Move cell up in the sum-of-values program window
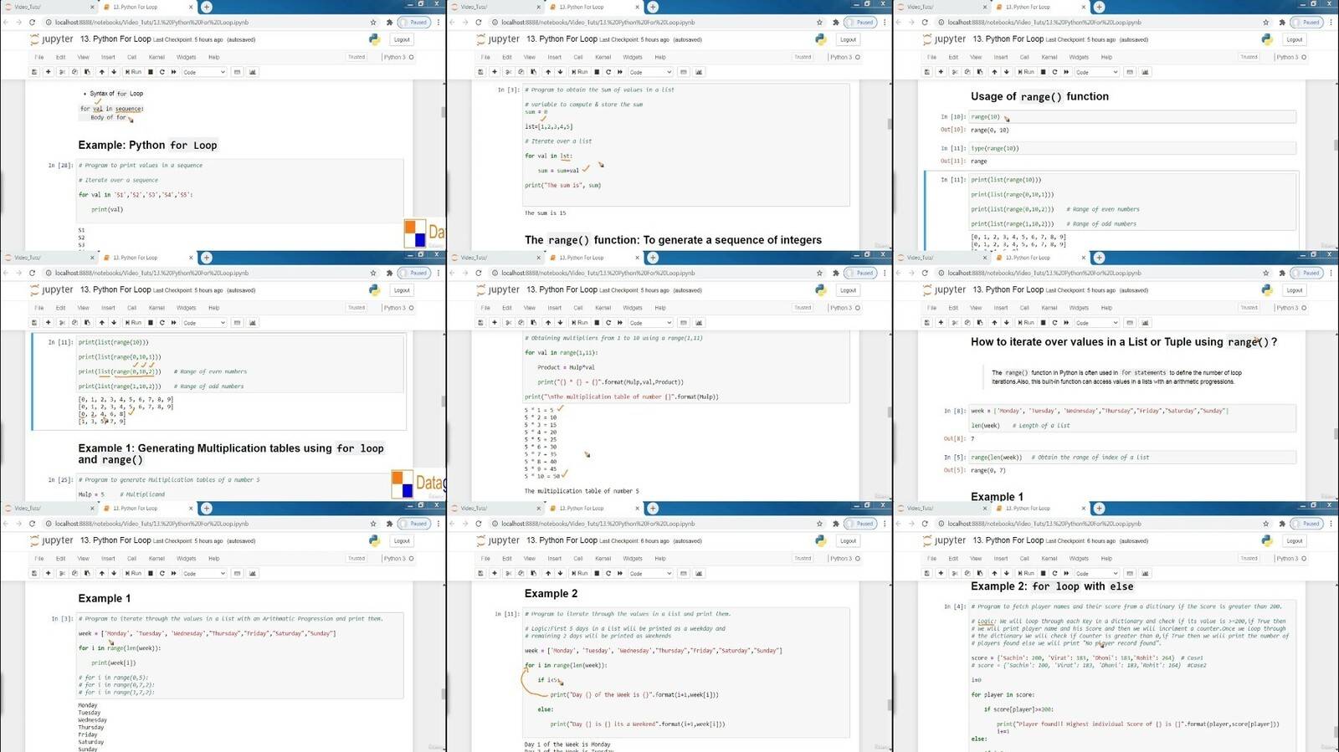The width and height of the screenshot is (1339, 752). (547, 72)
